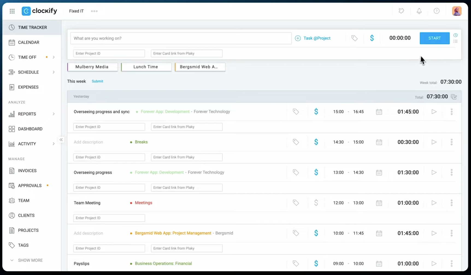Open date picker for Bergsmid Web App entry
Screen dimensions: 471x275
click(379, 233)
